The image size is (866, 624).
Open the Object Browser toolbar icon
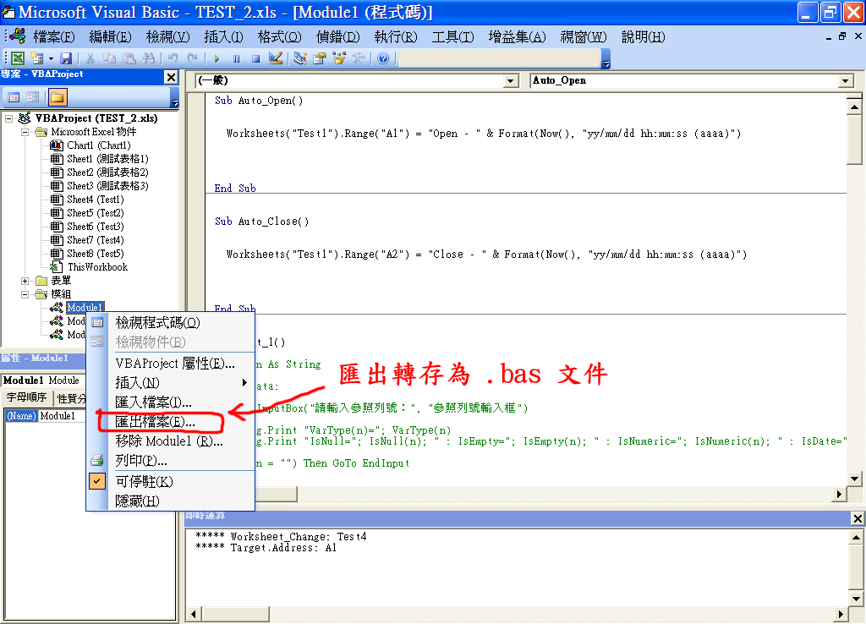339,58
